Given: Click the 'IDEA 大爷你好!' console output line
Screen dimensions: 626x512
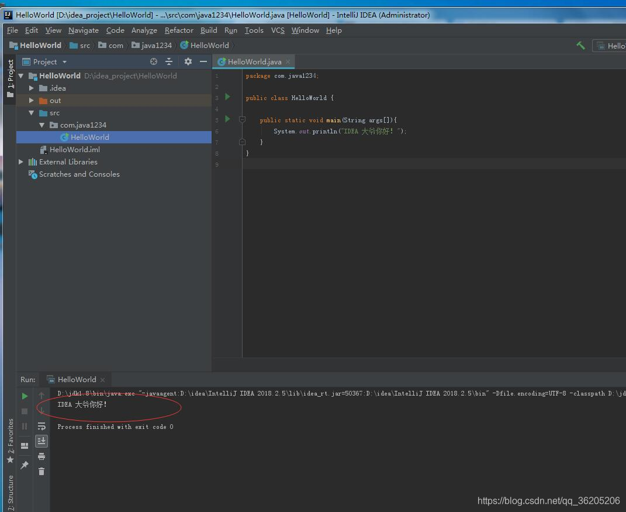Looking at the screenshot, I should (x=82, y=404).
